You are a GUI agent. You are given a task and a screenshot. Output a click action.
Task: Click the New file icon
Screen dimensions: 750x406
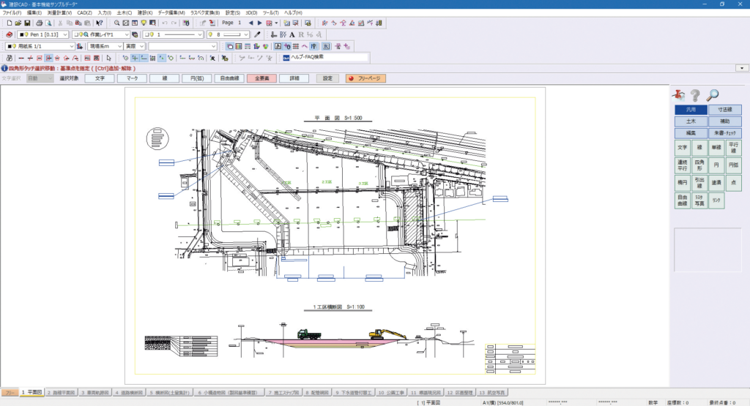tap(9, 23)
